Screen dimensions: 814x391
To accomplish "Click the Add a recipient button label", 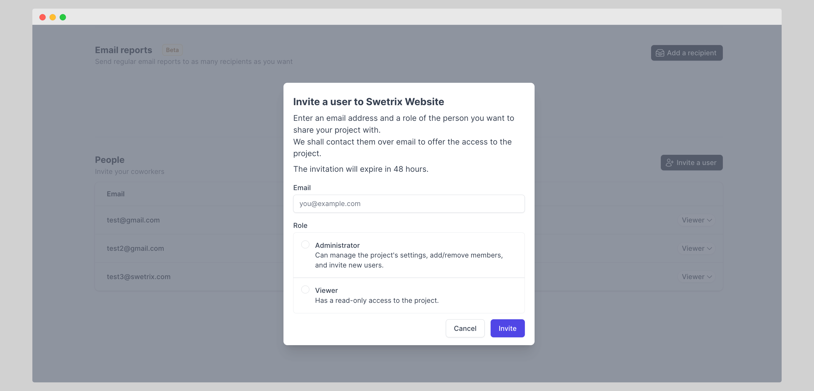I will pos(691,53).
